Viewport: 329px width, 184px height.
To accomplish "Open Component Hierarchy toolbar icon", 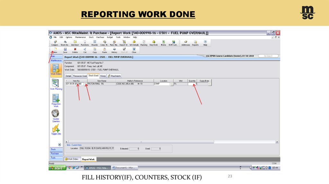I will click(104, 43).
